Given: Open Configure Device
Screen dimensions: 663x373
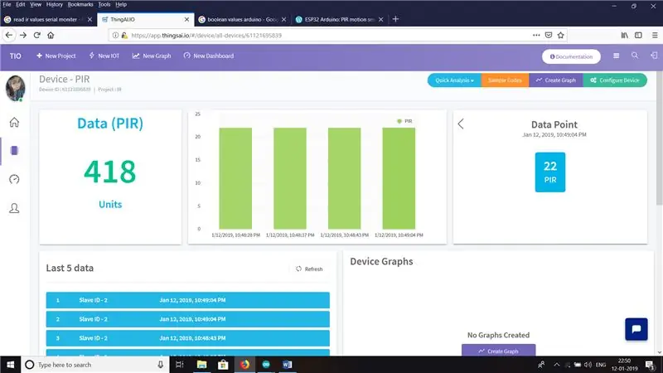Looking at the screenshot, I should coord(615,80).
